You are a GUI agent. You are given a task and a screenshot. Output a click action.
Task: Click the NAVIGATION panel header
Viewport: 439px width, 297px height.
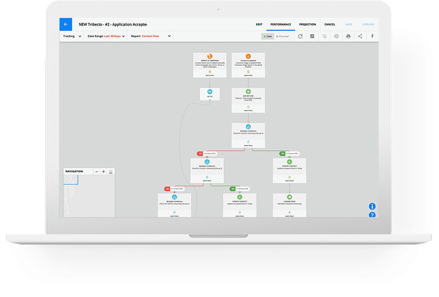click(x=74, y=171)
